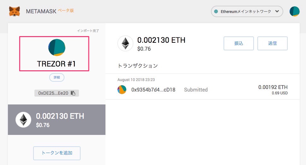Click the TREZOR #1 account identicon
Viewport: 306px width, 165px height.
[57, 48]
